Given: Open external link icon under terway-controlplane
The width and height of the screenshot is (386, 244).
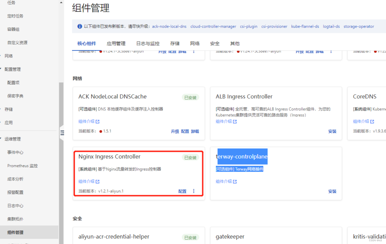Looking at the screenshot, I should tap(235, 182).
